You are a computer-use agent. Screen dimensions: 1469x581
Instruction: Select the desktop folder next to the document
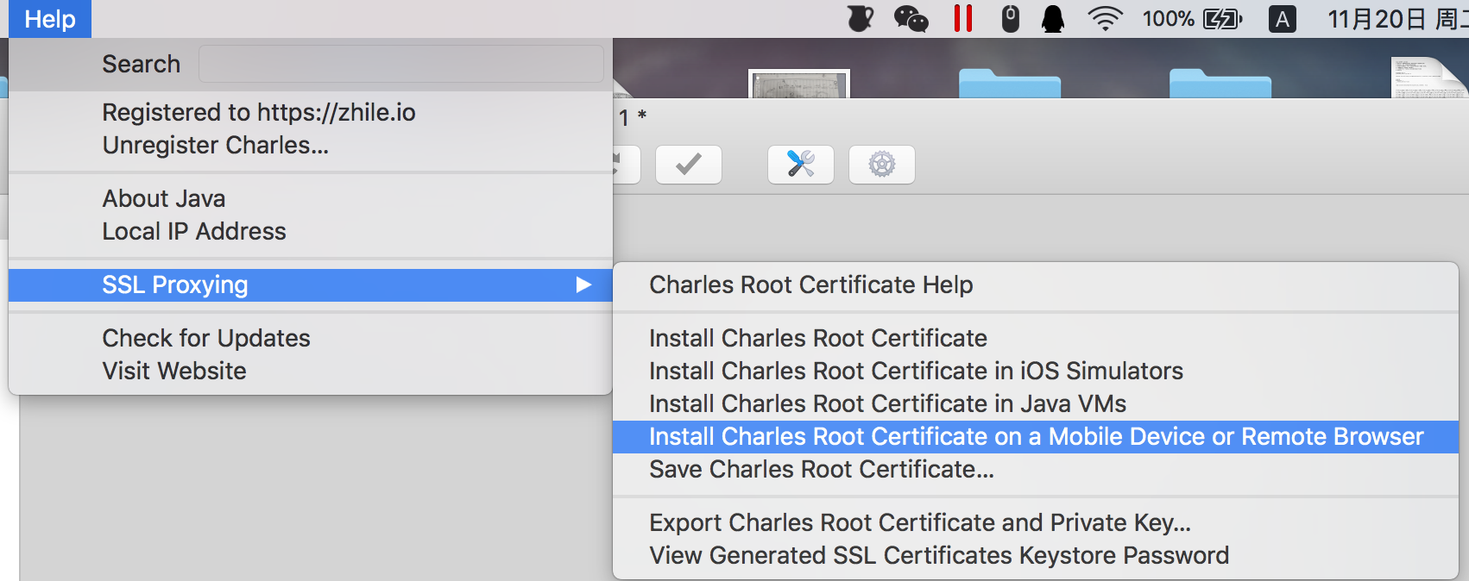click(1220, 84)
